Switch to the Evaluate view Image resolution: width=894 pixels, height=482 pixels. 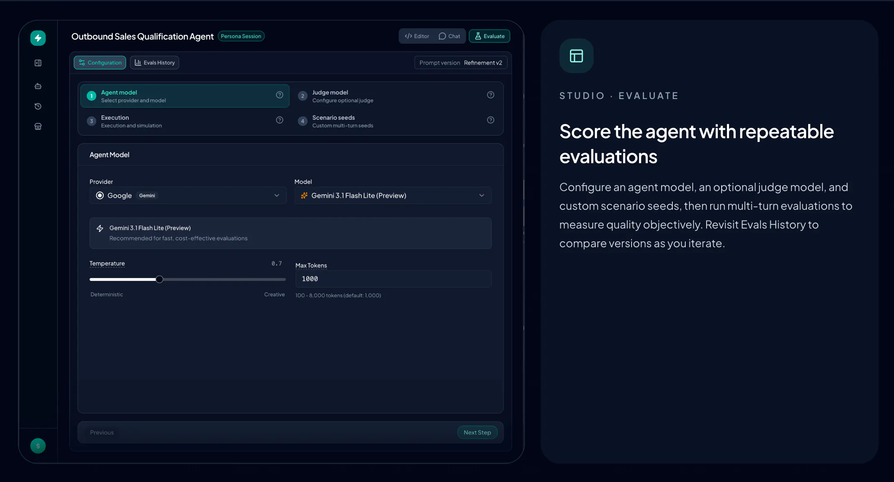[x=489, y=36]
